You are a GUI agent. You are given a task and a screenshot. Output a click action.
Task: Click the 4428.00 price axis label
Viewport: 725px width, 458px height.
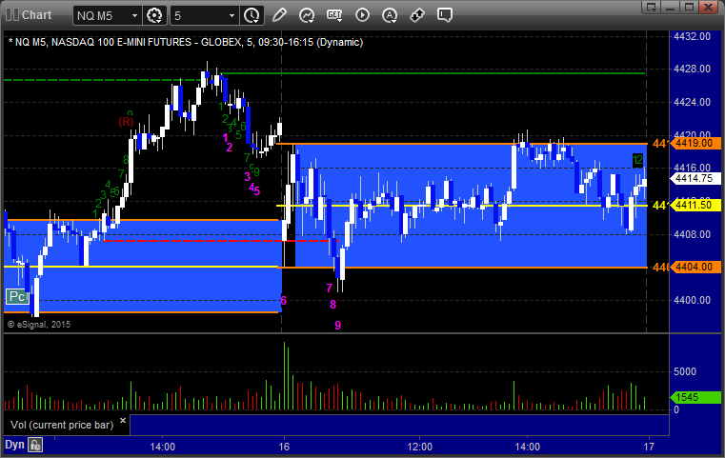(x=693, y=69)
